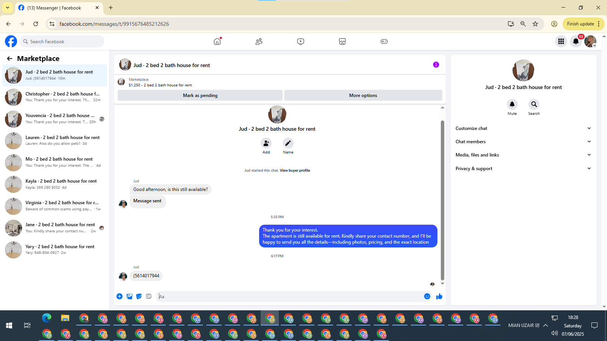Open Task View on taskbar
This screenshot has width=607, height=341.
[x=27, y=325]
